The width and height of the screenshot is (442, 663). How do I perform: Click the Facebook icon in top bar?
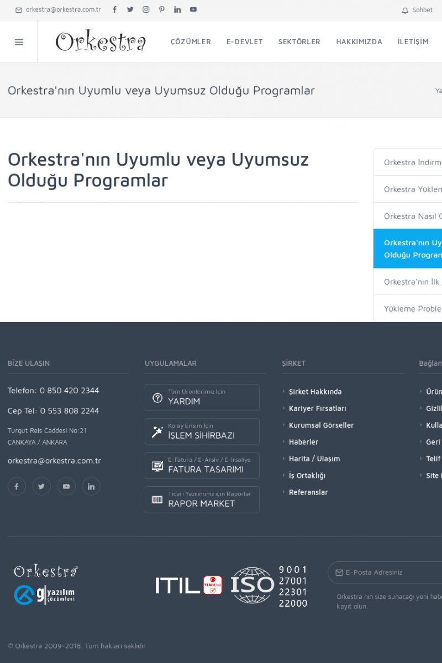tap(114, 9)
